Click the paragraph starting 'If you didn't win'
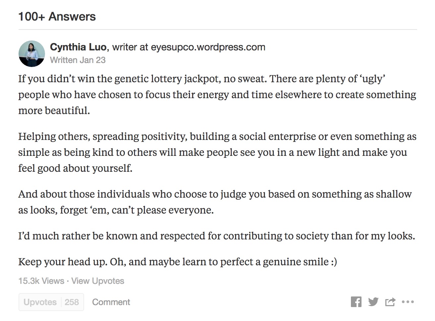Viewport: 435px width, 321px height. [x=217, y=95]
